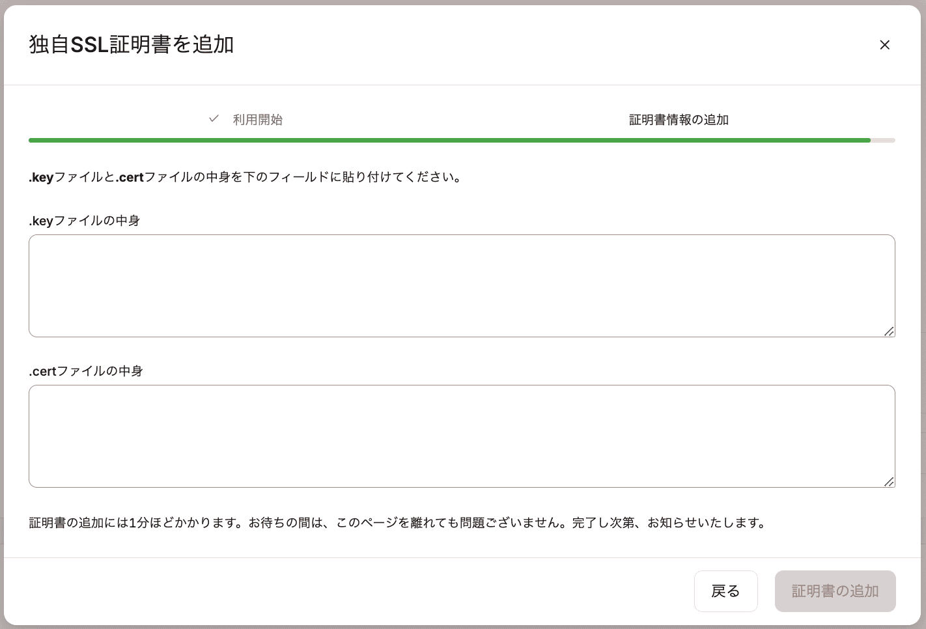
Task: Click the dialog title 独自SSL証明書を追加
Action: pos(132,44)
